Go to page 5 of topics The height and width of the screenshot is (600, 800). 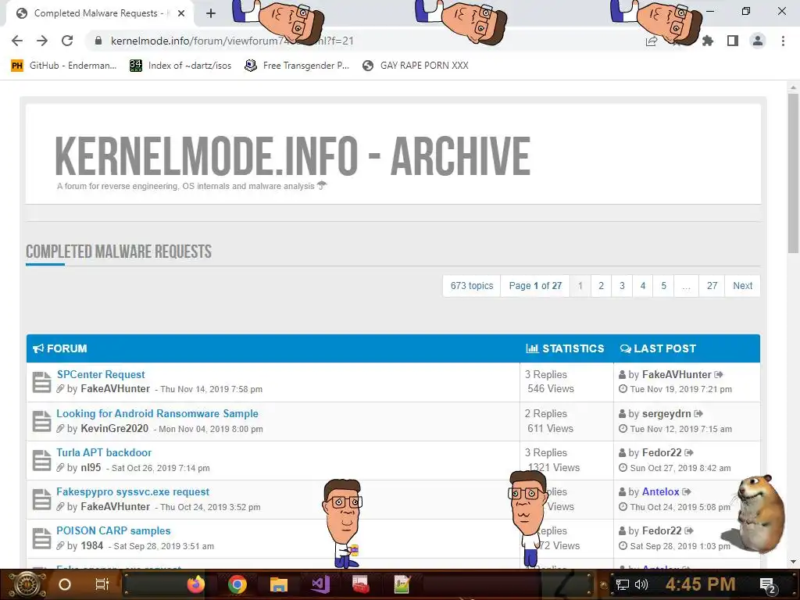click(664, 286)
